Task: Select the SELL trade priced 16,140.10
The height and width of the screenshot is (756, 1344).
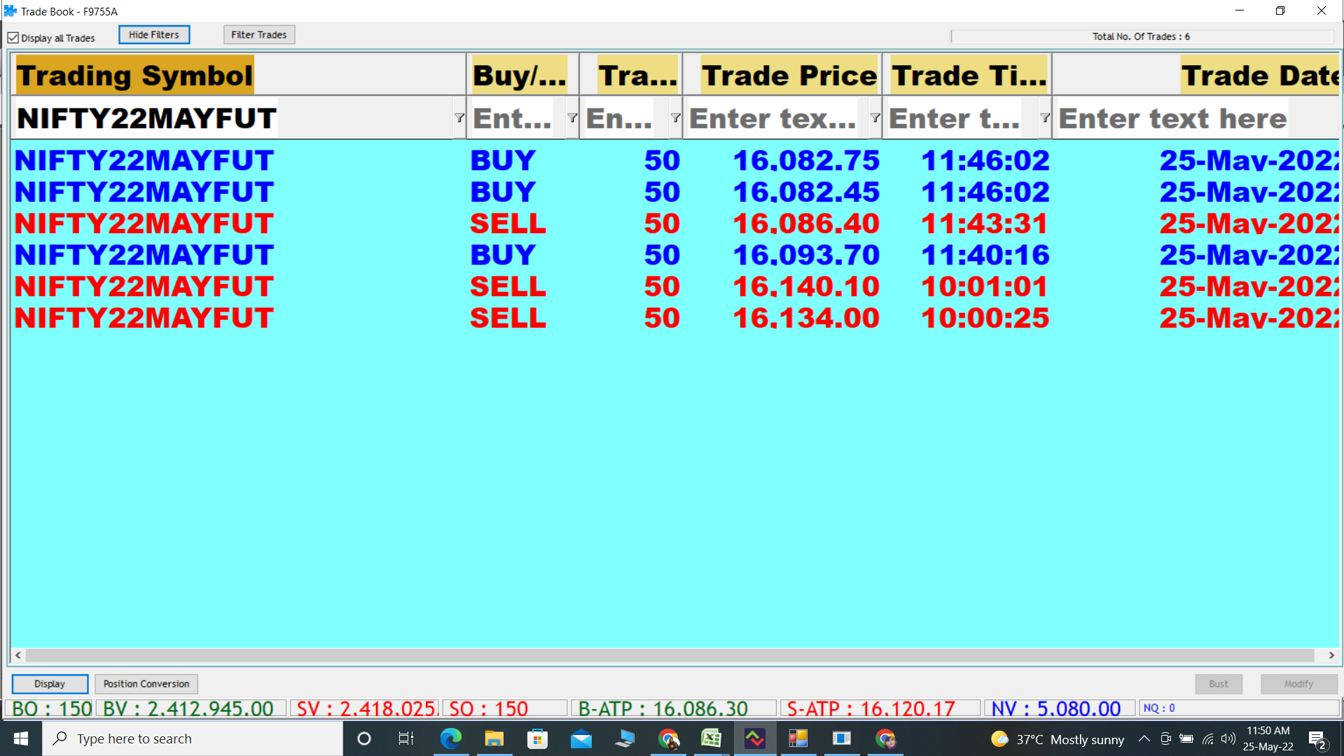Action: (x=675, y=287)
